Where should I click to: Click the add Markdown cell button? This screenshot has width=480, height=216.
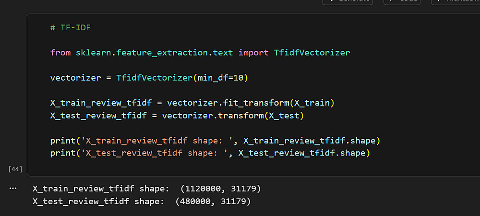(x=455, y=1)
